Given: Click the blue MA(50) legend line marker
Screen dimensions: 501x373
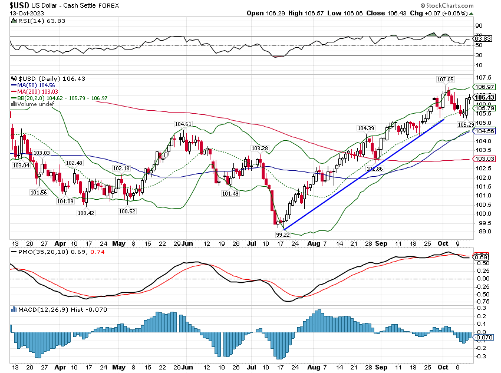Looking at the screenshot, I should 14,85.
